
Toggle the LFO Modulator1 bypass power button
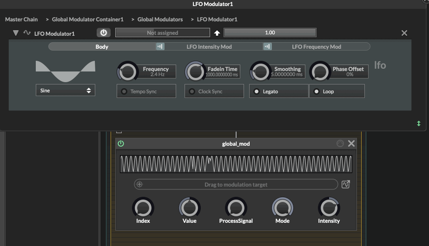(x=104, y=32)
